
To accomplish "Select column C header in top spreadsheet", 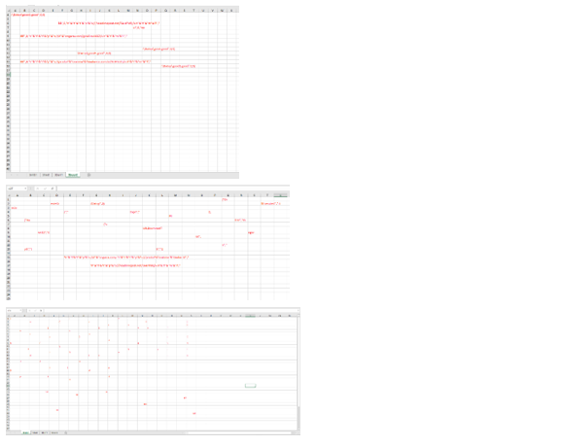I will click(x=34, y=11).
